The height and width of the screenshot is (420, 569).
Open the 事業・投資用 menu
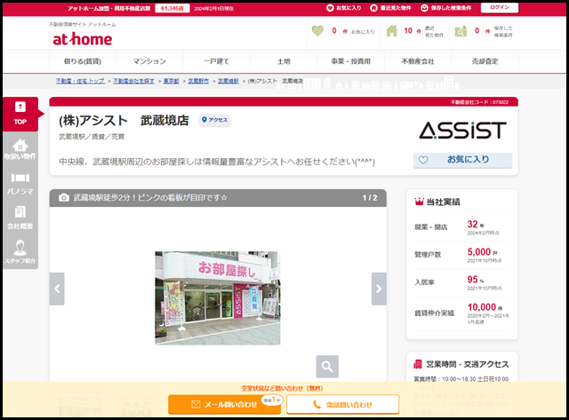pos(351,61)
